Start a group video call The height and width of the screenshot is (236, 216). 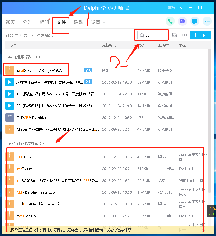coord(182,21)
